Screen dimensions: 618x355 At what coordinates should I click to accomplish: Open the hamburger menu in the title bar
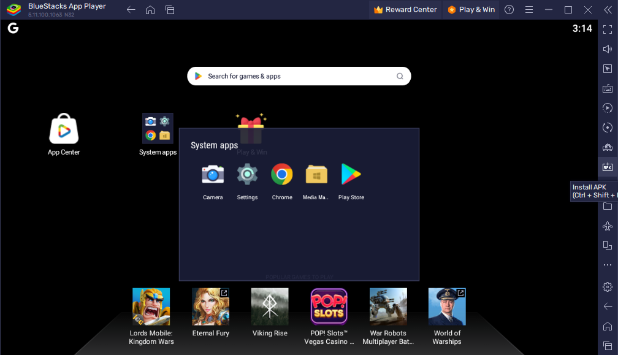529,10
